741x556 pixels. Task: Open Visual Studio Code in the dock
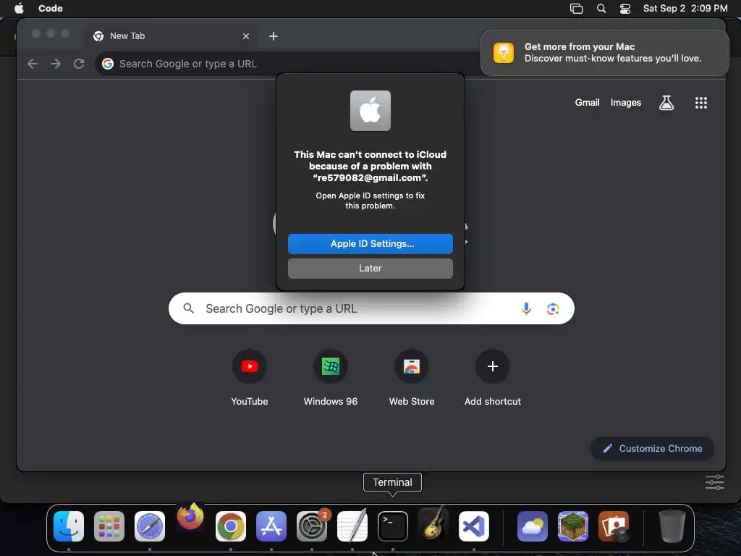coord(474,526)
